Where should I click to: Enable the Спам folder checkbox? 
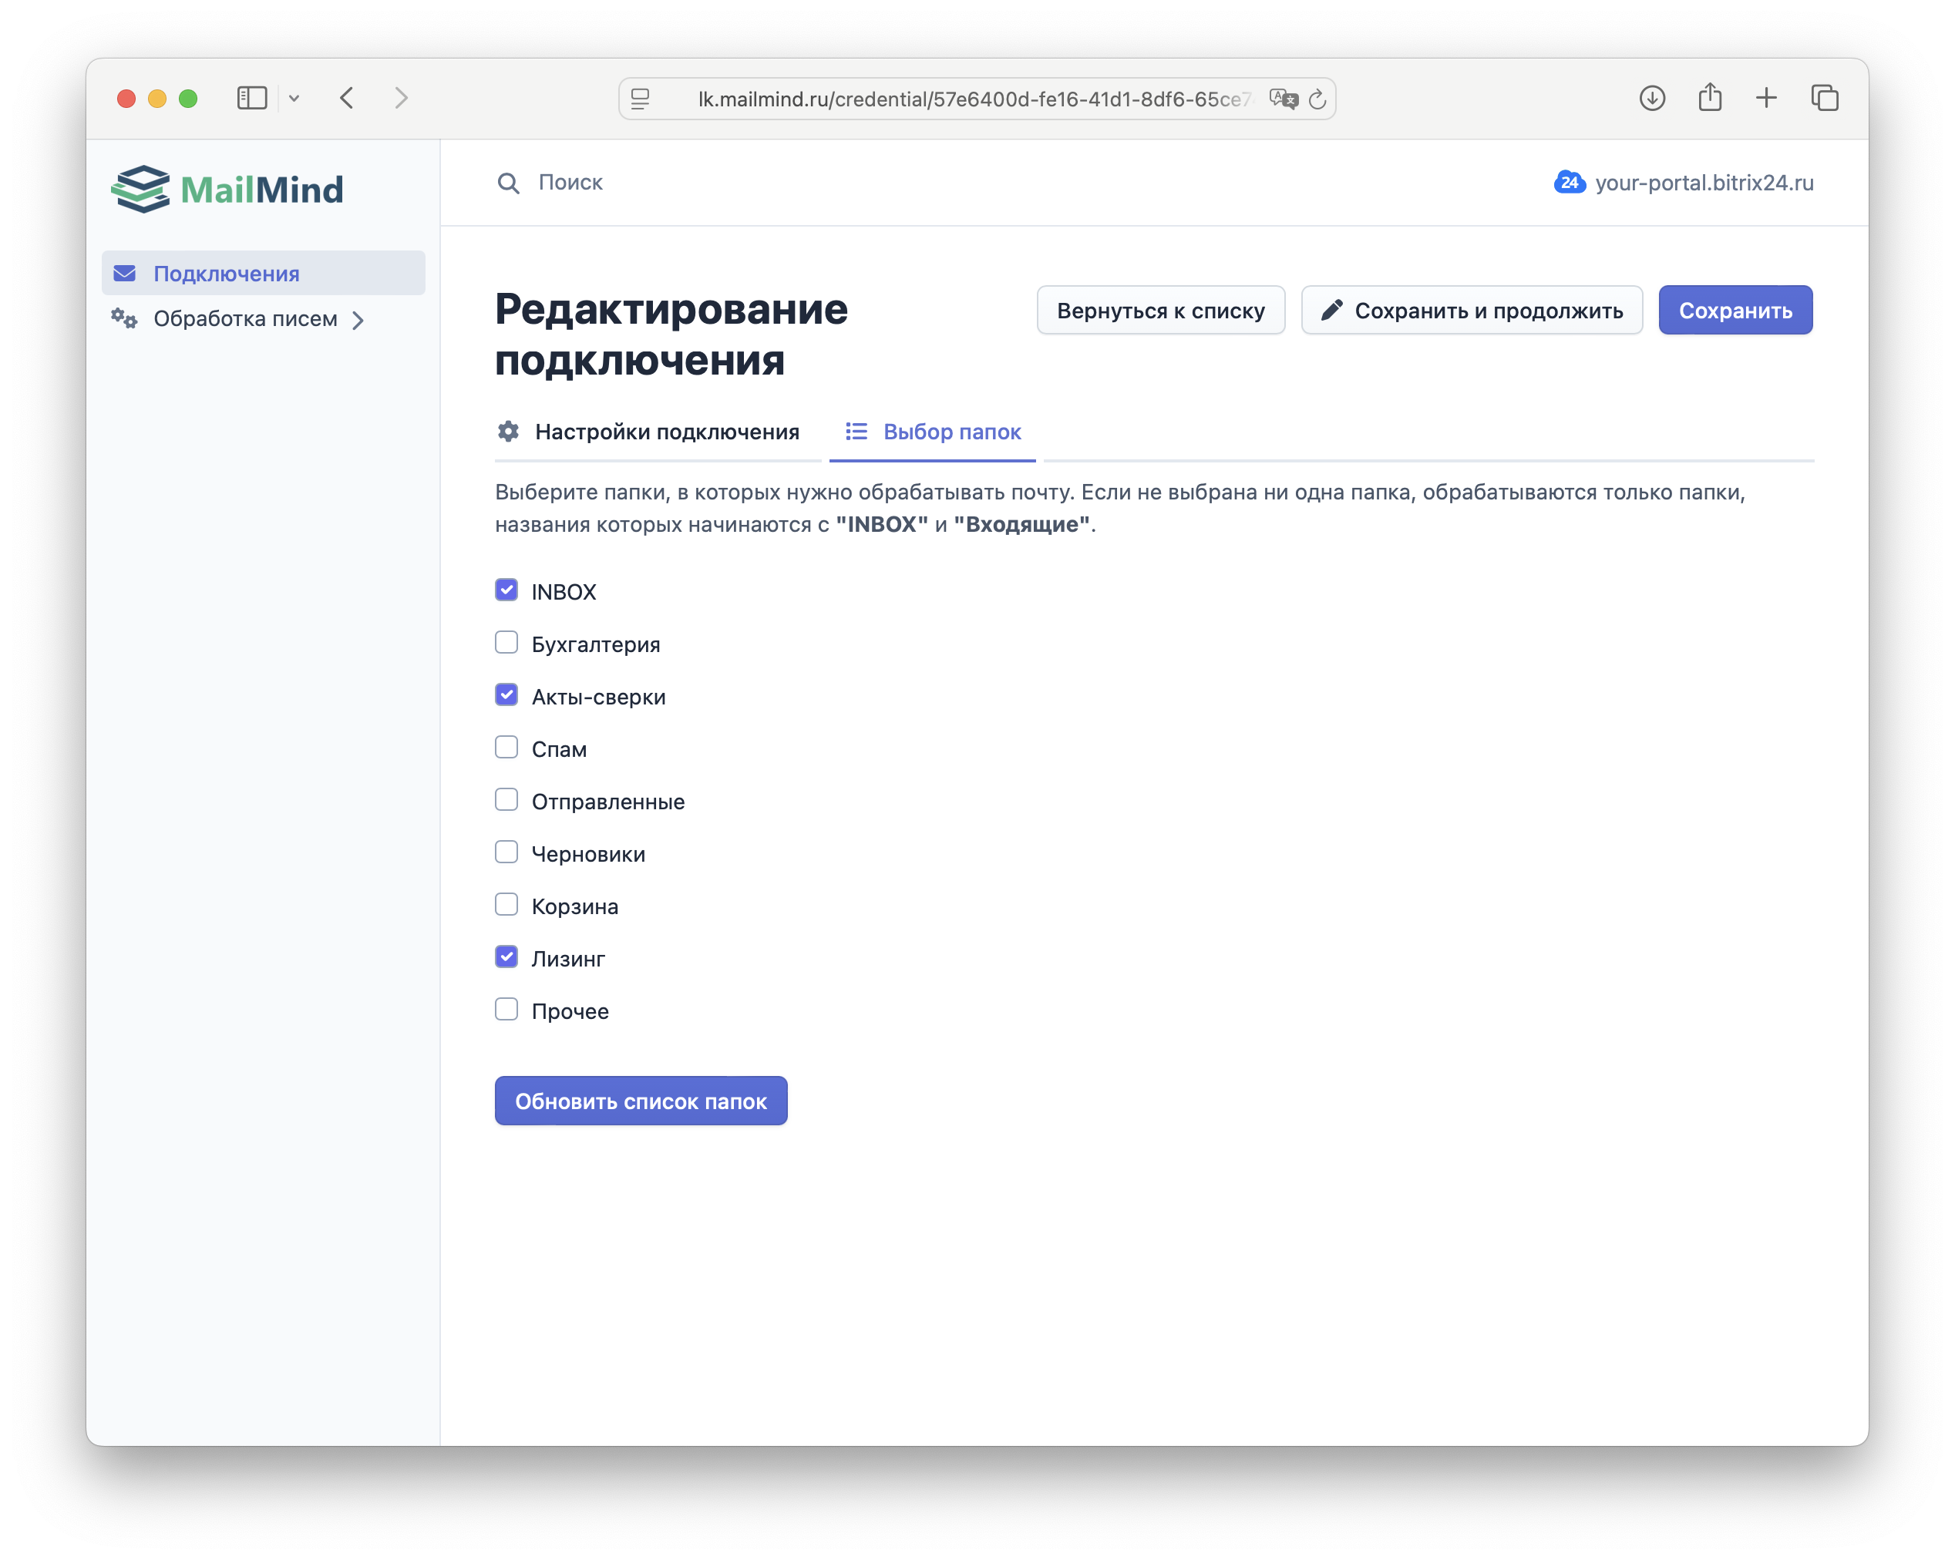506,747
